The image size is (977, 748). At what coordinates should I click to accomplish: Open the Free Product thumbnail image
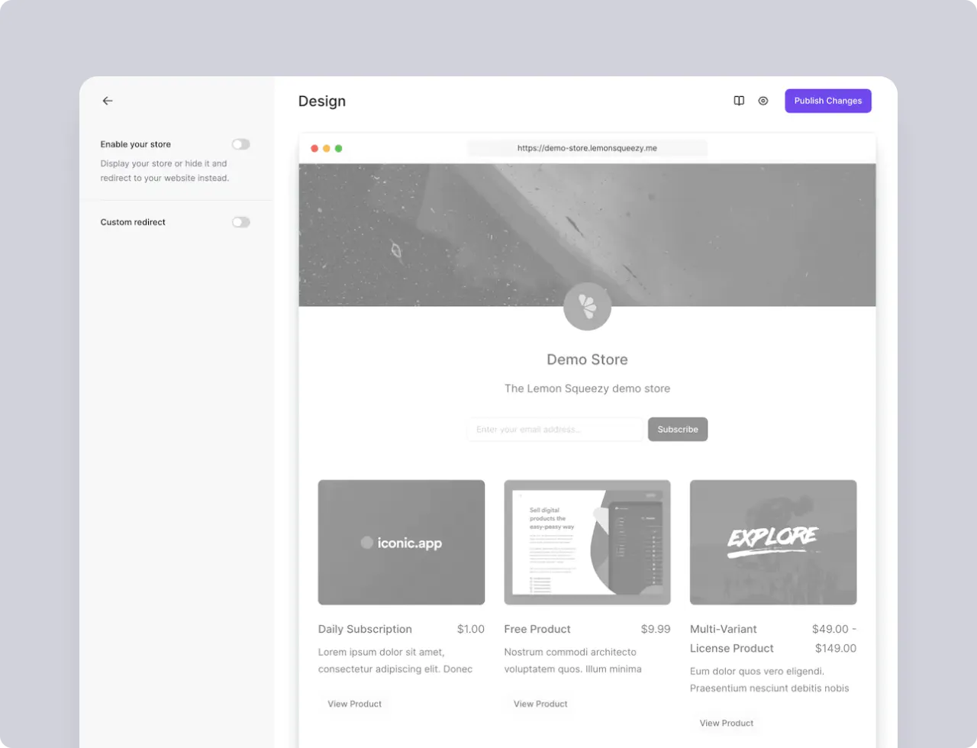pyautogui.click(x=587, y=542)
